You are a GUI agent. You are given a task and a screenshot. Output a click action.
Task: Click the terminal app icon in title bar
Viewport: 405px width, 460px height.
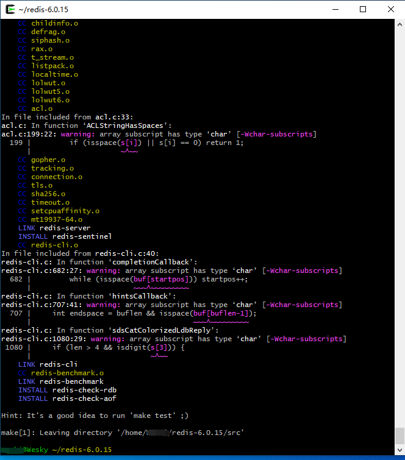[10, 9]
